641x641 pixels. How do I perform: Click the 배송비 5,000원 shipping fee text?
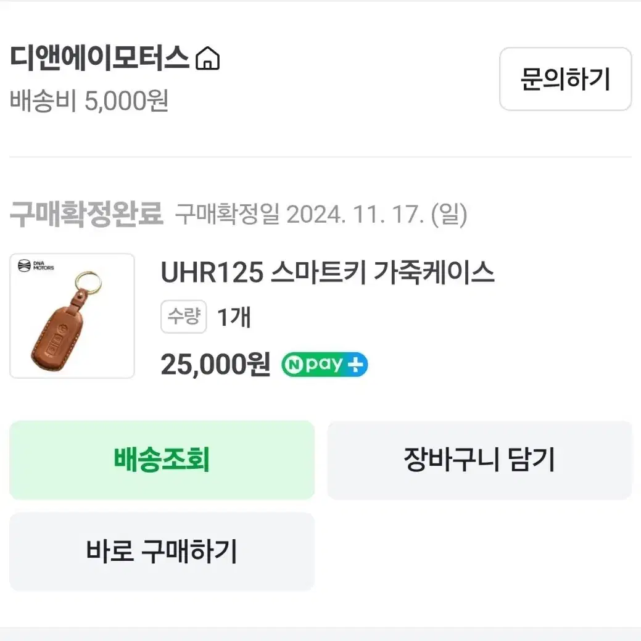(x=89, y=101)
